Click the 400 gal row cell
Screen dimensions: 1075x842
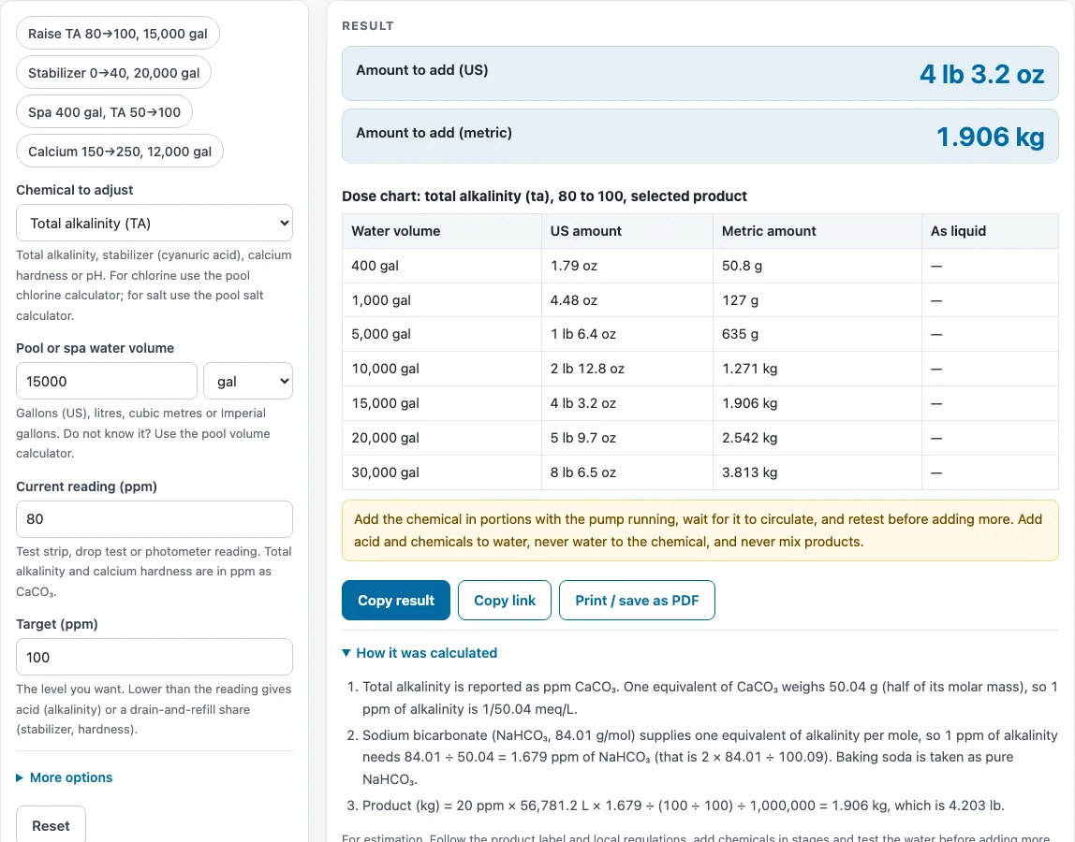tap(442, 266)
